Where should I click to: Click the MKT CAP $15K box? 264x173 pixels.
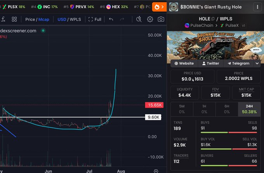click(x=246, y=93)
